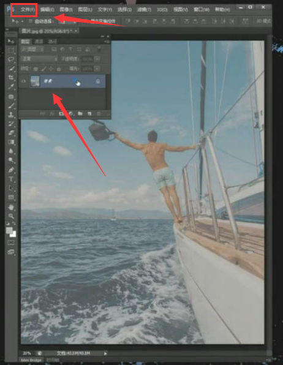Add a layer mask from Layers panel
The width and height of the screenshot is (283, 365).
pos(61,114)
